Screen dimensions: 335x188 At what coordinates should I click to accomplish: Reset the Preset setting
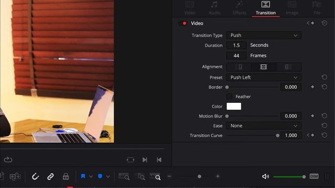pyautogui.click(x=325, y=77)
